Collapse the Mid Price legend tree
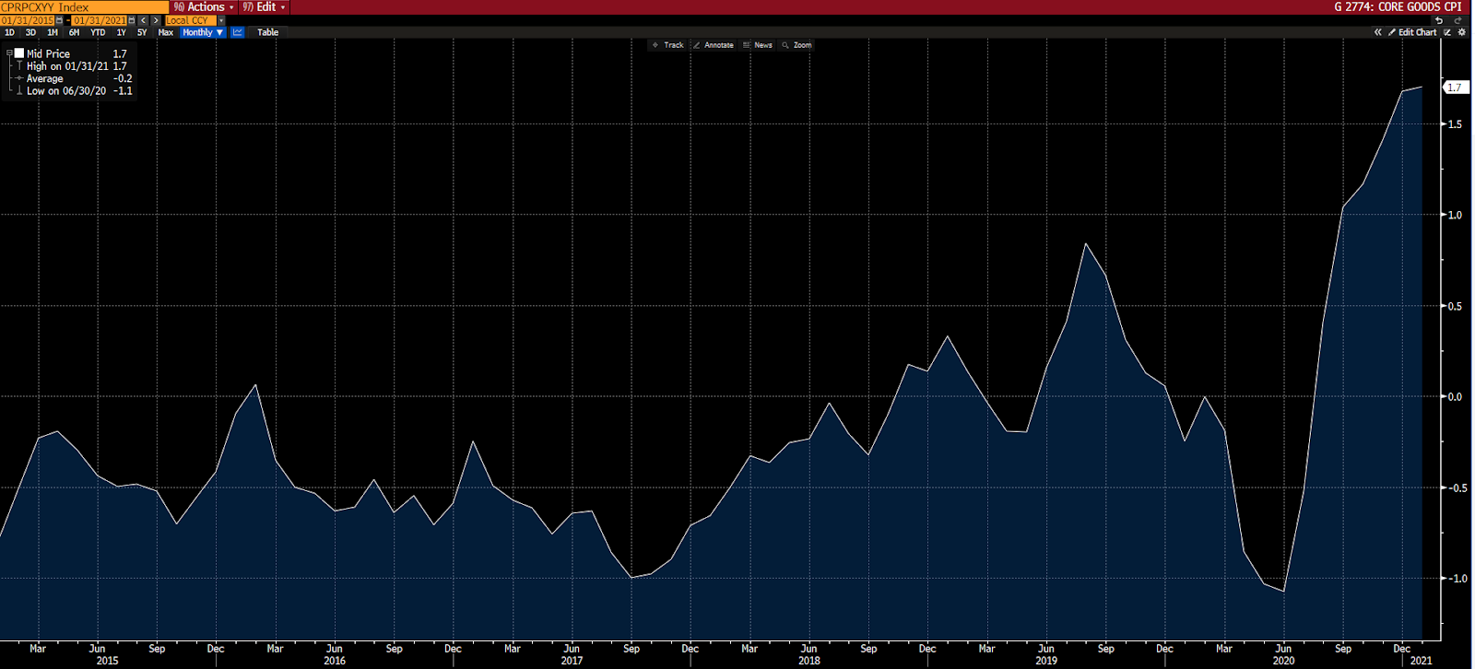 [9, 53]
